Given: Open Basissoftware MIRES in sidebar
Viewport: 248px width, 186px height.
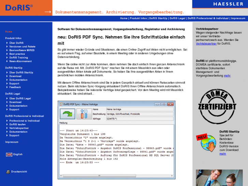Looking at the screenshot, I should click(x=22, y=50).
